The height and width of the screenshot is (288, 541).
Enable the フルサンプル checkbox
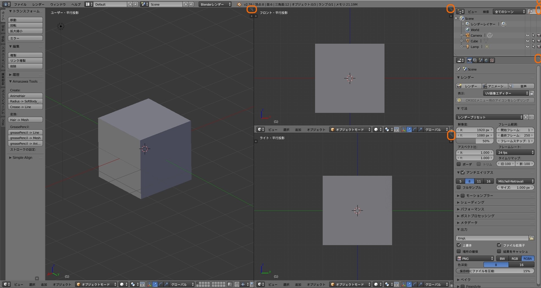pos(459,187)
